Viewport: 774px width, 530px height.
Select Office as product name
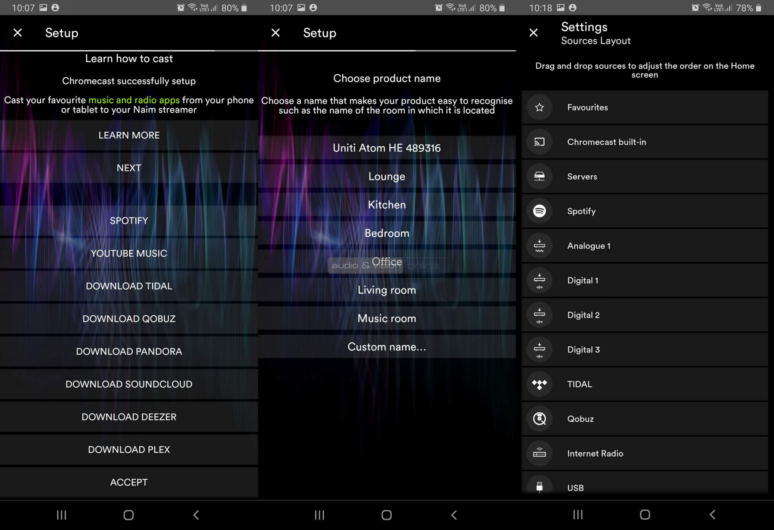(x=387, y=262)
